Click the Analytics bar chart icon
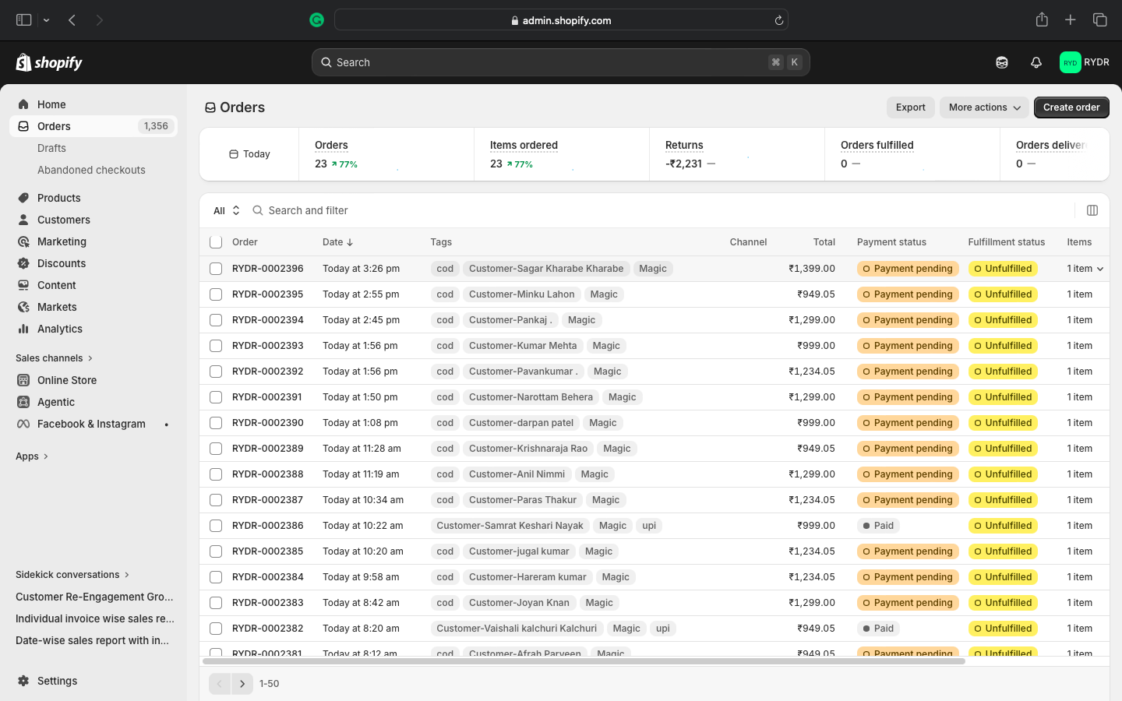Image resolution: width=1122 pixels, height=701 pixels. coord(23,329)
